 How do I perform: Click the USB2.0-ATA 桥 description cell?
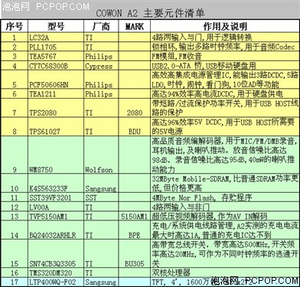click(225, 66)
